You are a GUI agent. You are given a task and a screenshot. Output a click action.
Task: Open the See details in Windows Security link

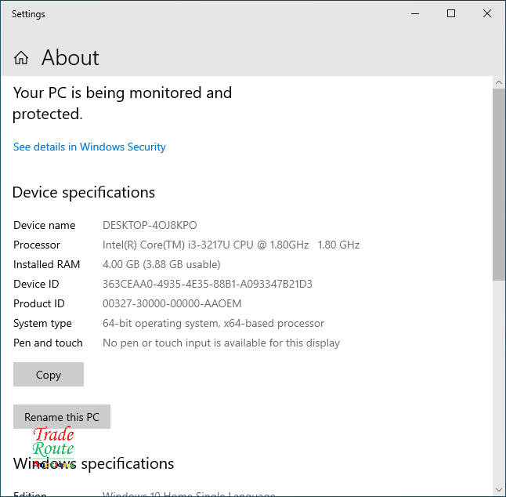(x=89, y=147)
